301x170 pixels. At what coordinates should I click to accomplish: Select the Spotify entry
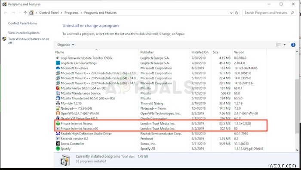[161, 149]
